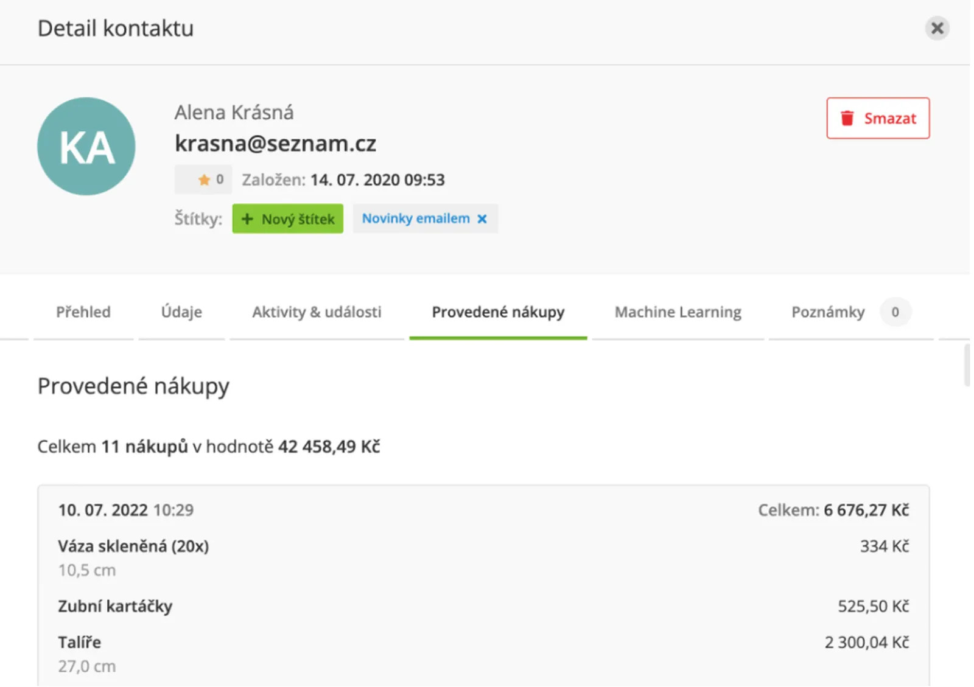Click the Váza skleněná purchase item
This screenshot has height=687, width=974.
click(x=133, y=546)
